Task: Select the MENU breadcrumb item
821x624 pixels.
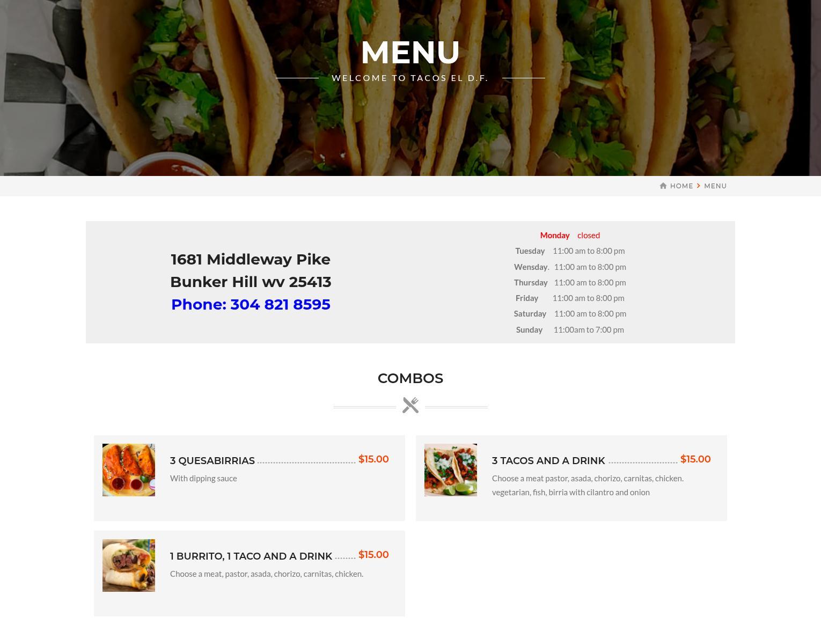Action: 715,186
